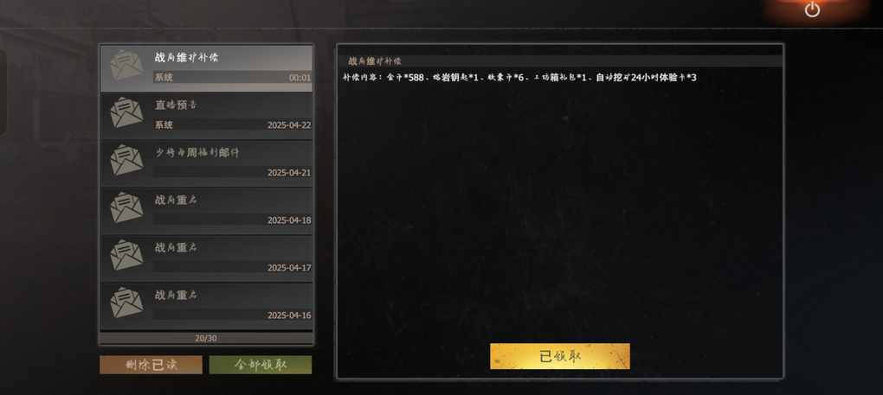Click the green 全部领取 button
The image size is (883, 395).
coord(261,365)
